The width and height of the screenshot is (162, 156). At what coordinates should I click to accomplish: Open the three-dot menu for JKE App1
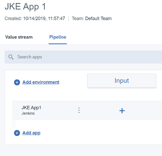point(79,110)
